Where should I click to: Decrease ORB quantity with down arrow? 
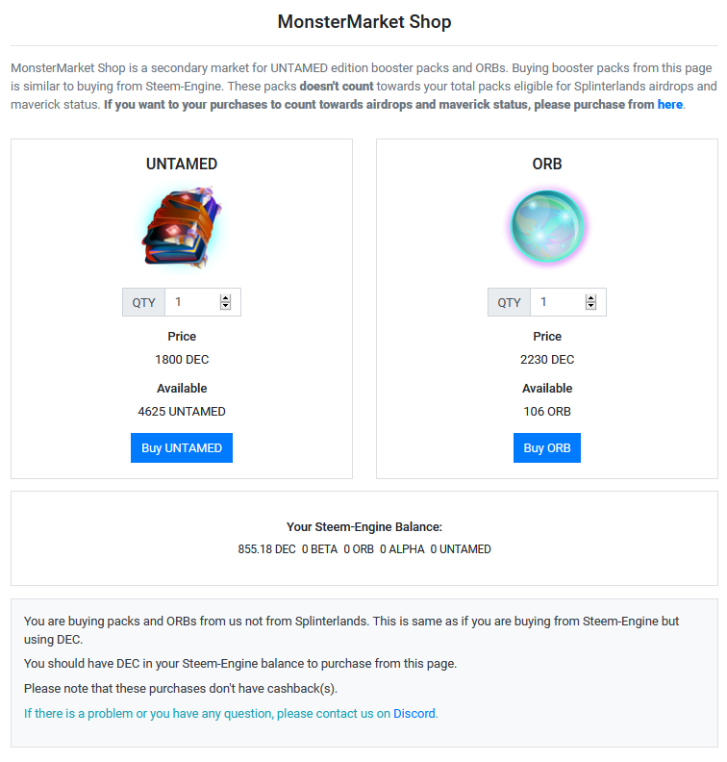(x=590, y=306)
